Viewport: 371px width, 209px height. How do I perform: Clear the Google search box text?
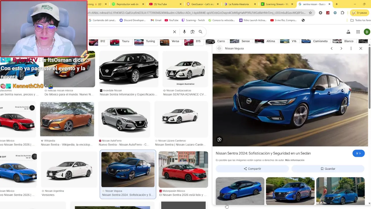click(x=174, y=32)
